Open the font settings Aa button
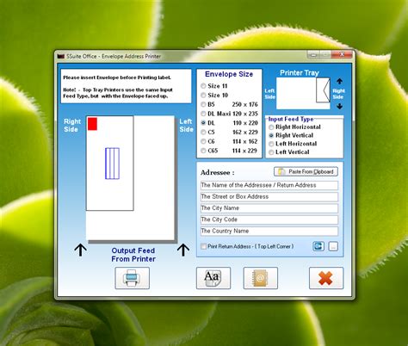408x346 pixels. click(x=213, y=278)
